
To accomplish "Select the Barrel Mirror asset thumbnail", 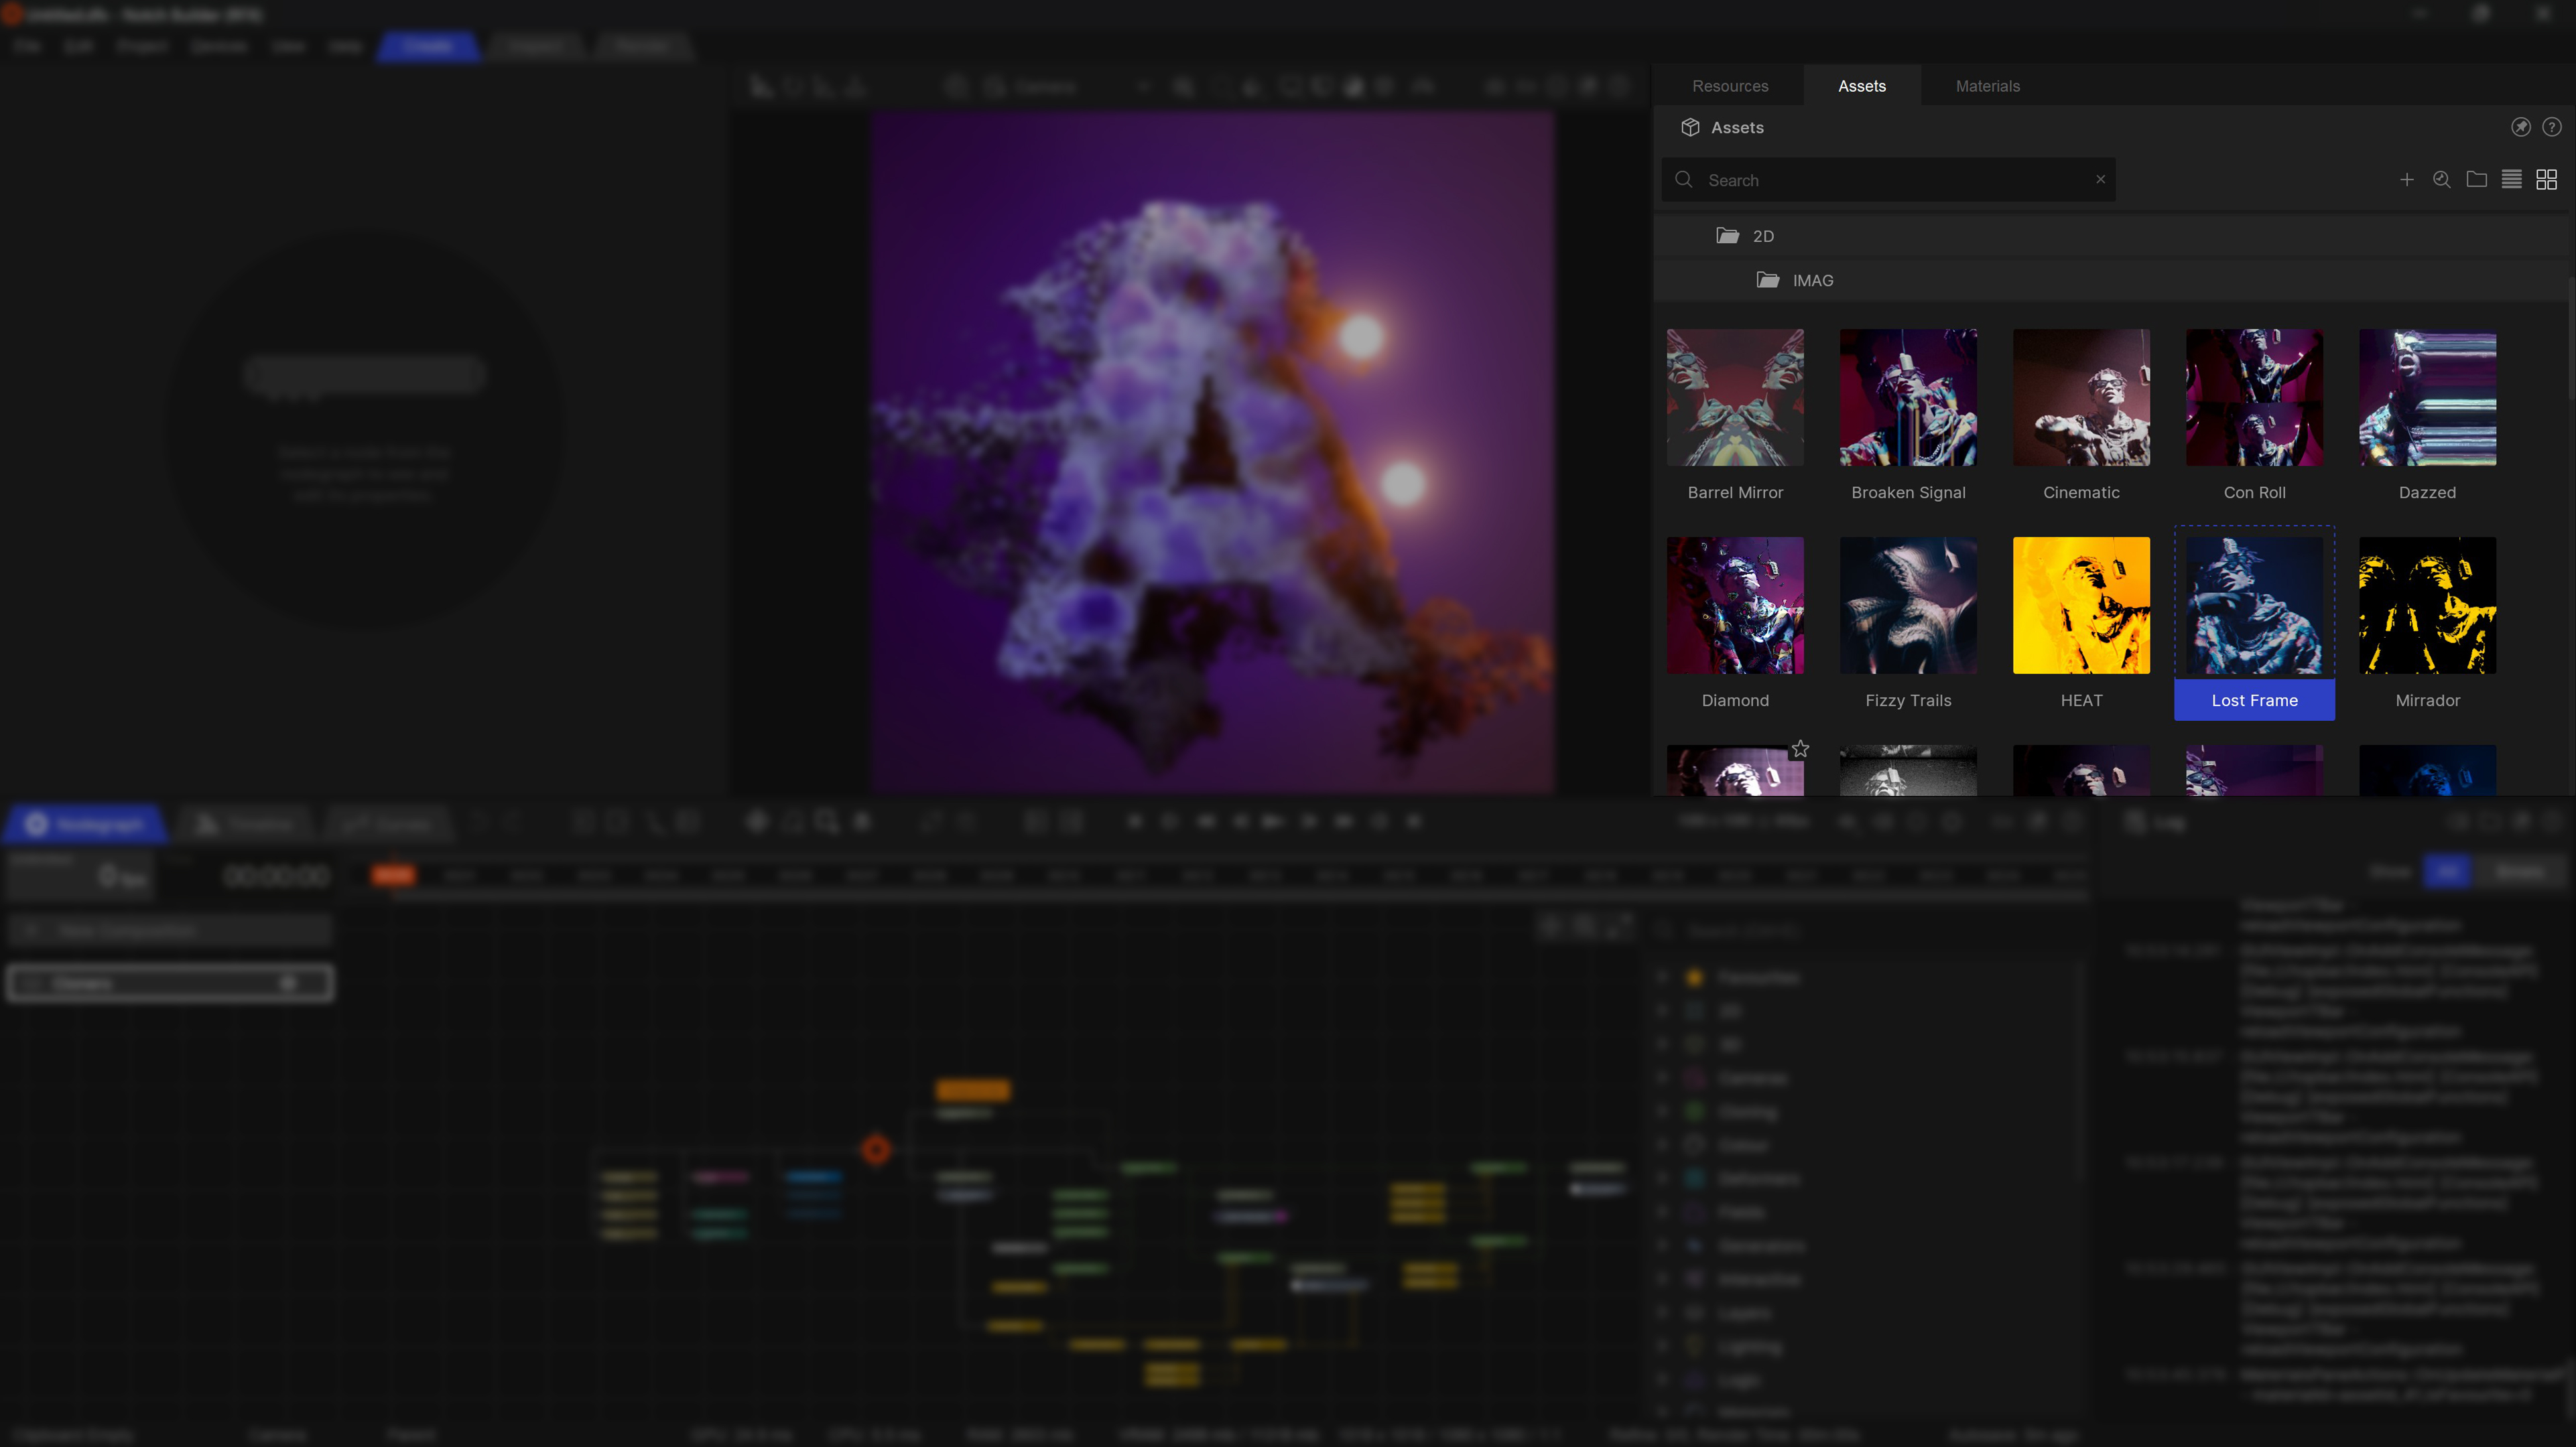I will coord(1735,398).
